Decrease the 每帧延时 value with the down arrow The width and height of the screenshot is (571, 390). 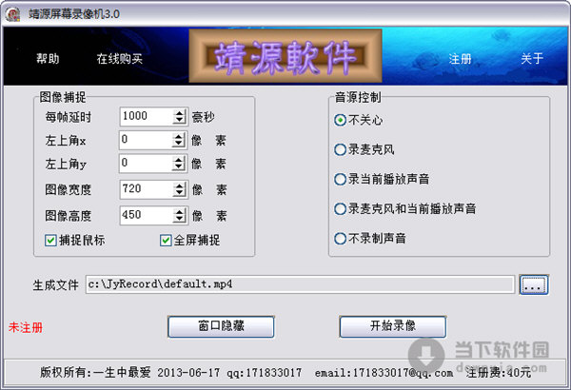(x=179, y=121)
